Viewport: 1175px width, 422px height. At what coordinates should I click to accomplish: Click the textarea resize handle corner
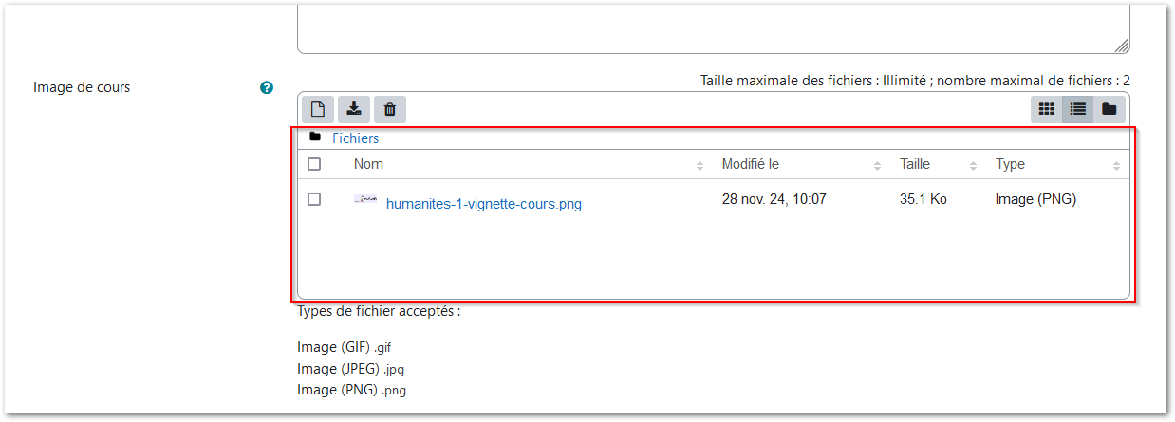pos(1121,45)
